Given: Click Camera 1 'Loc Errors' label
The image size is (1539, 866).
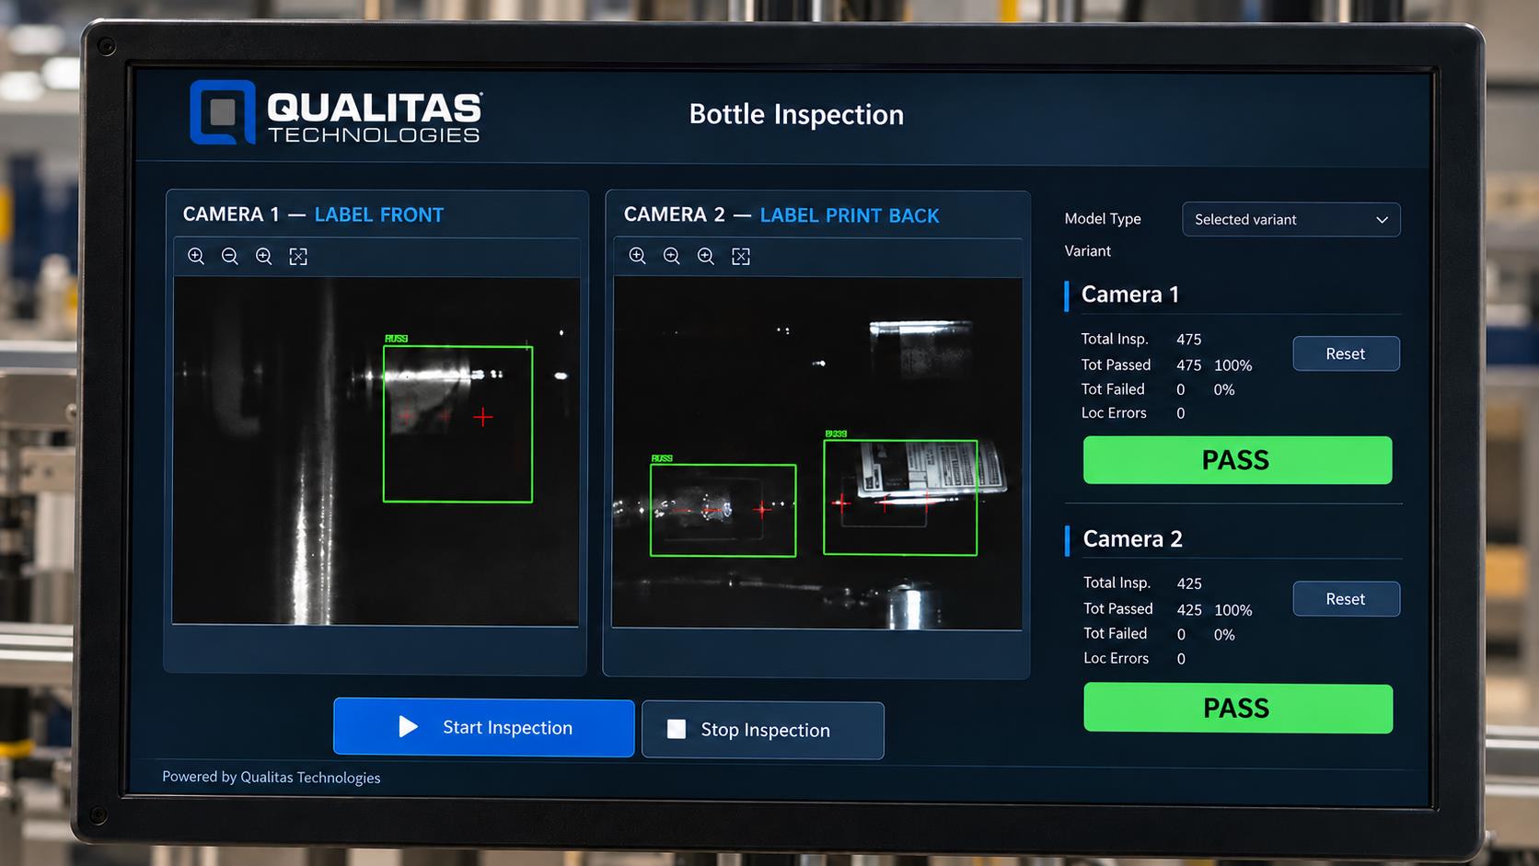Looking at the screenshot, I should coord(1114,413).
